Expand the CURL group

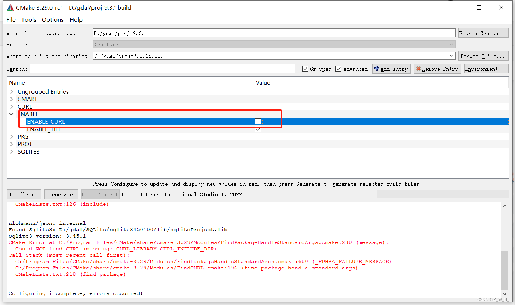(x=12, y=107)
